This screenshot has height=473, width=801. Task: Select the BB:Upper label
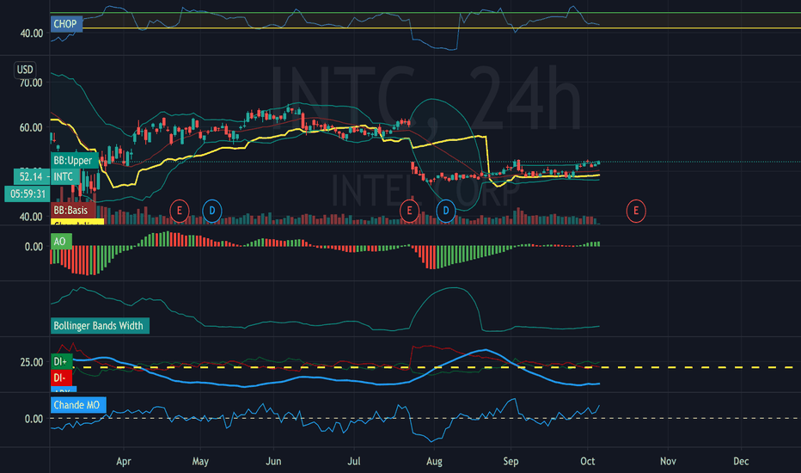point(74,161)
